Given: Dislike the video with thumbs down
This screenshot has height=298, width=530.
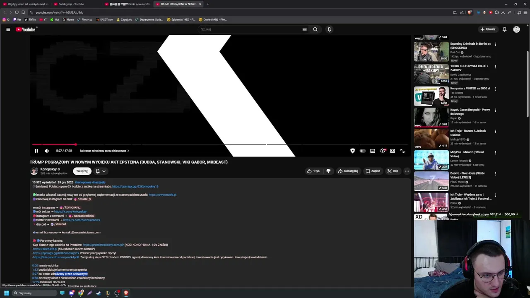Looking at the screenshot, I should coord(328,171).
